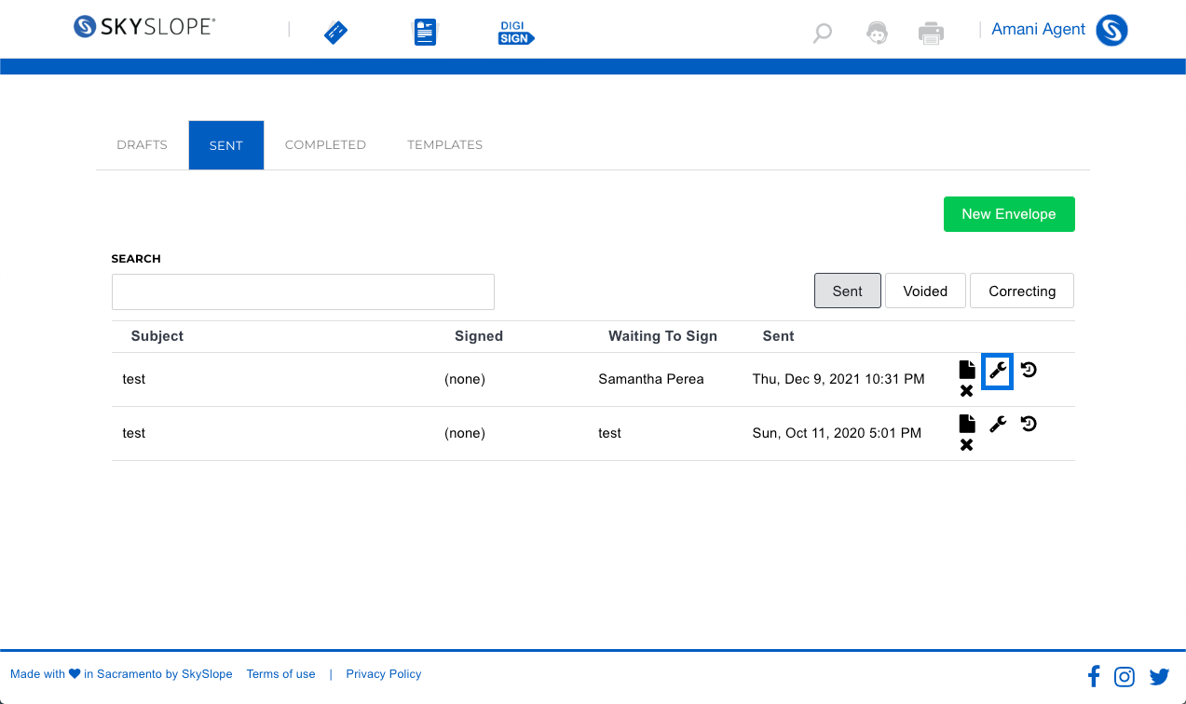Open the support headset icon
The height and width of the screenshot is (704, 1186).
tap(877, 34)
